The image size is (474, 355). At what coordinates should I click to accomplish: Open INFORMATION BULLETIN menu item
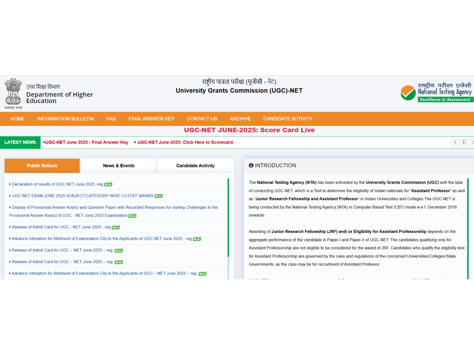point(66,119)
